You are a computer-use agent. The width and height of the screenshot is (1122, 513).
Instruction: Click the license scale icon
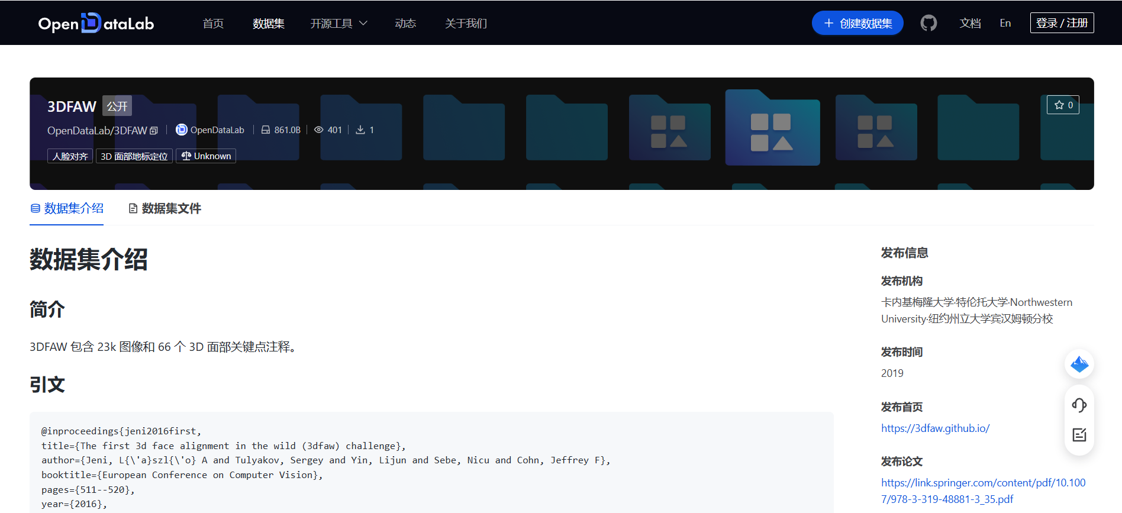[186, 156]
